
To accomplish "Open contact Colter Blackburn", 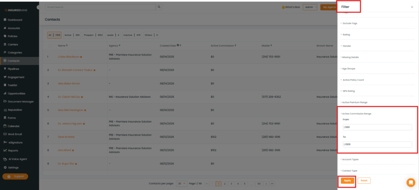I will 68,57.
